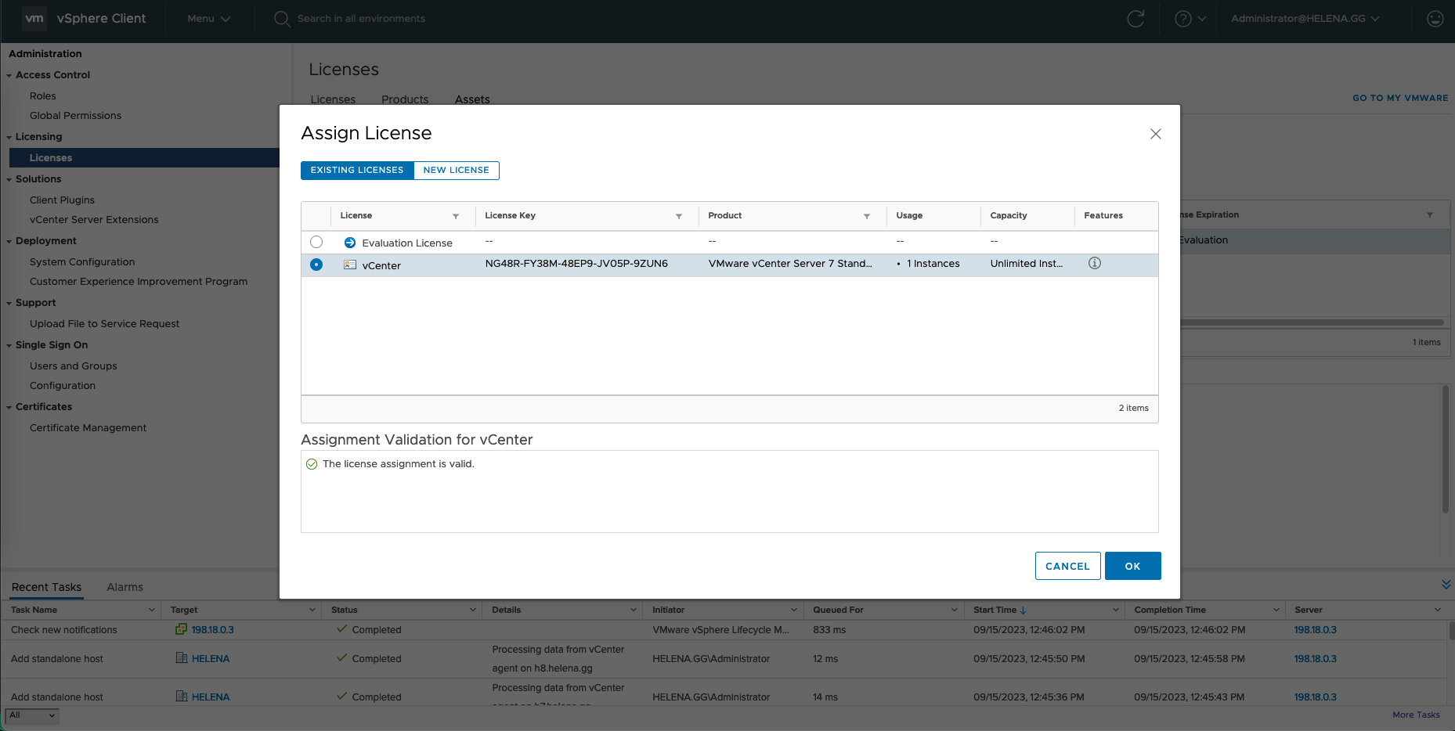Click the License Key column filter icon
Screen dimensions: 1455x731
coord(679,217)
